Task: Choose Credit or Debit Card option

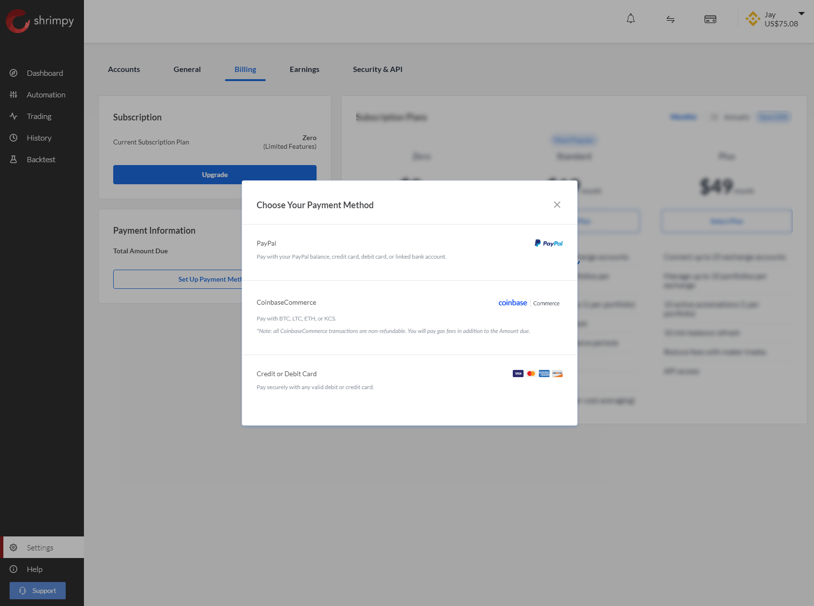Action: [410, 390]
